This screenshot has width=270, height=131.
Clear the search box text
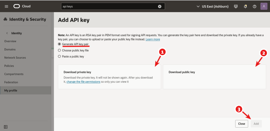[x=160, y=6]
